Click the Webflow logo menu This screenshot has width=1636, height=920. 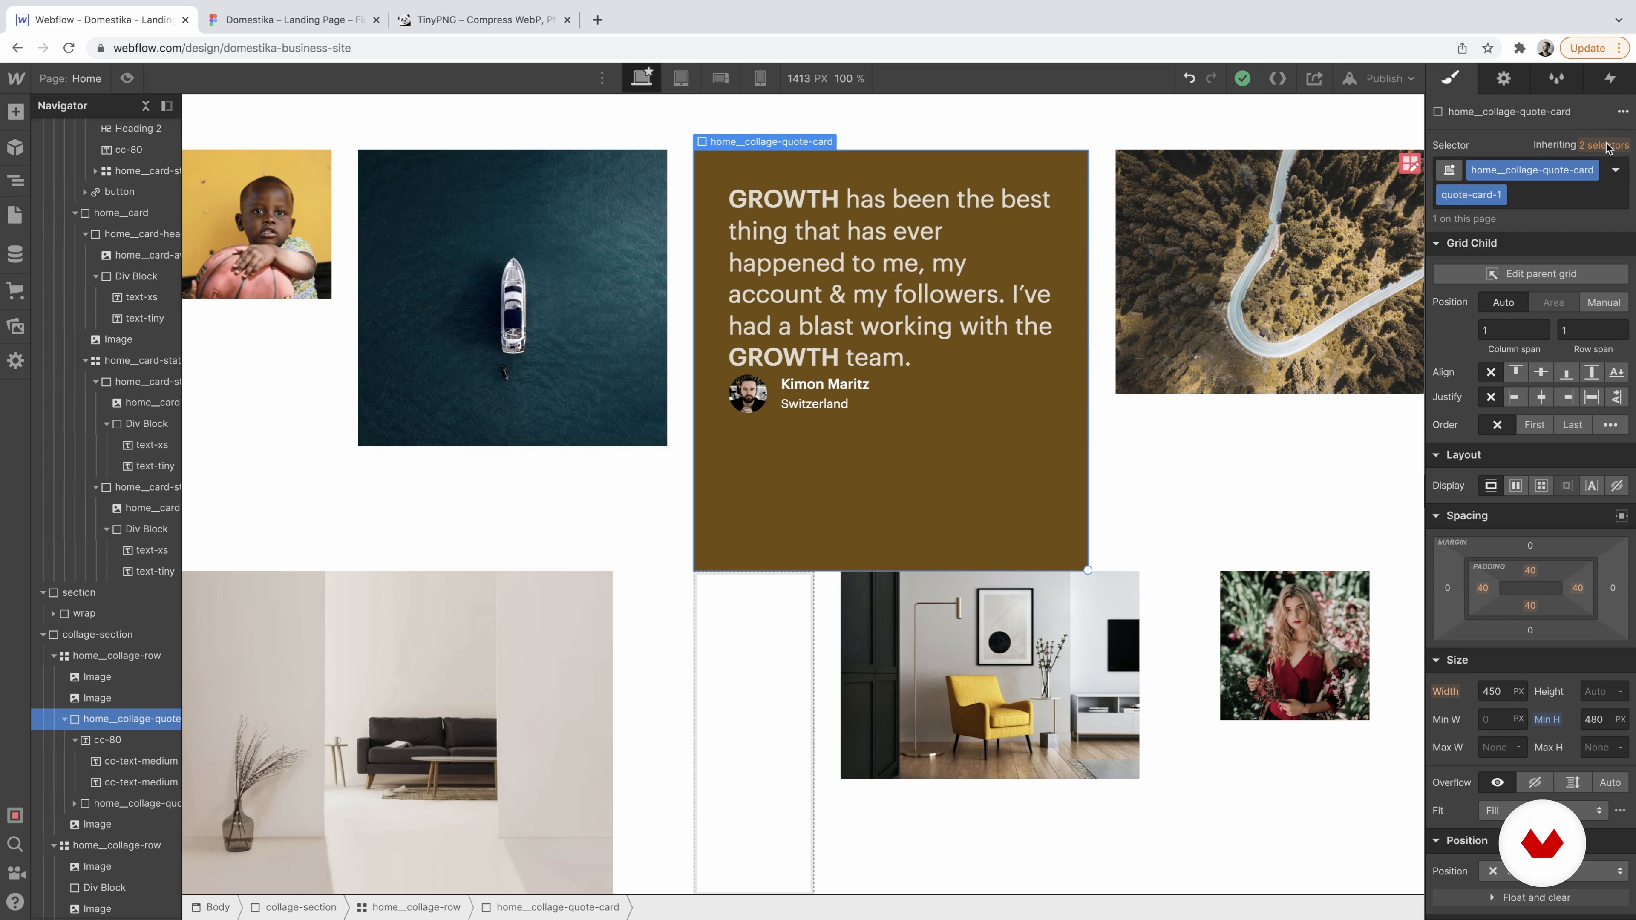click(16, 78)
